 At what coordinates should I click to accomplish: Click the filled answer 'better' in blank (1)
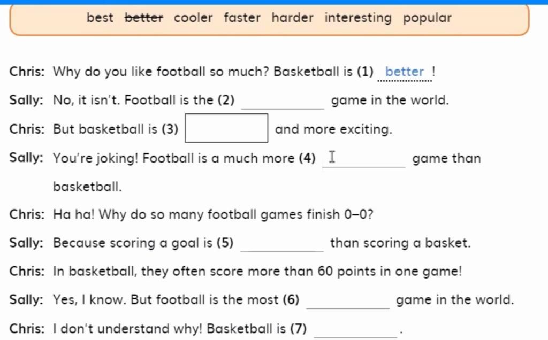[405, 72]
